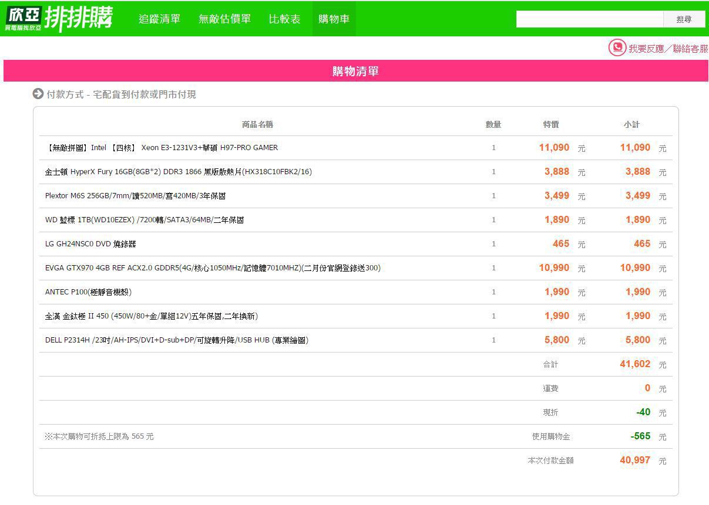Select the EVGA GTX970 4GB item
The image size is (709, 505).
(213, 268)
